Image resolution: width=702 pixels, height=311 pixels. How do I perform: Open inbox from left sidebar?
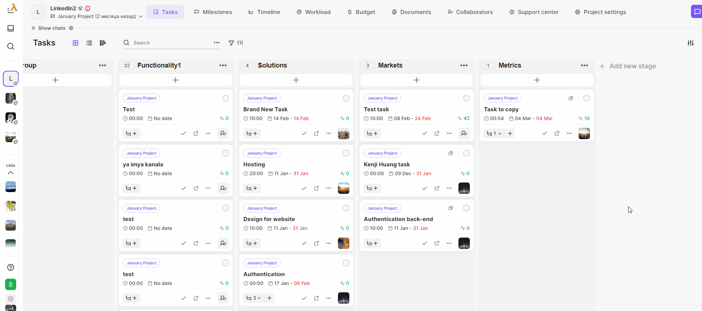coord(11,28)
